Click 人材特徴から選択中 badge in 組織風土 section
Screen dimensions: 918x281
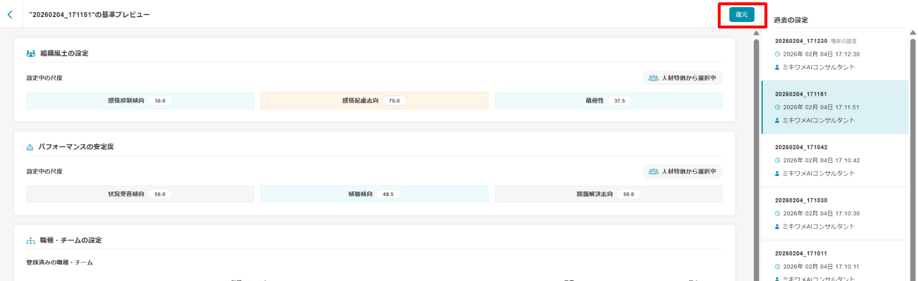(682, 78)
